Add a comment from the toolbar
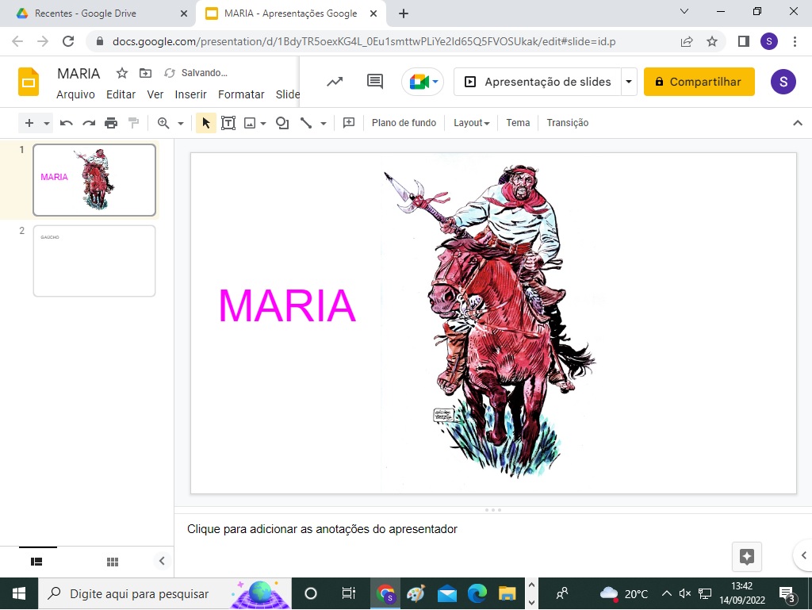 coord(349,123)
